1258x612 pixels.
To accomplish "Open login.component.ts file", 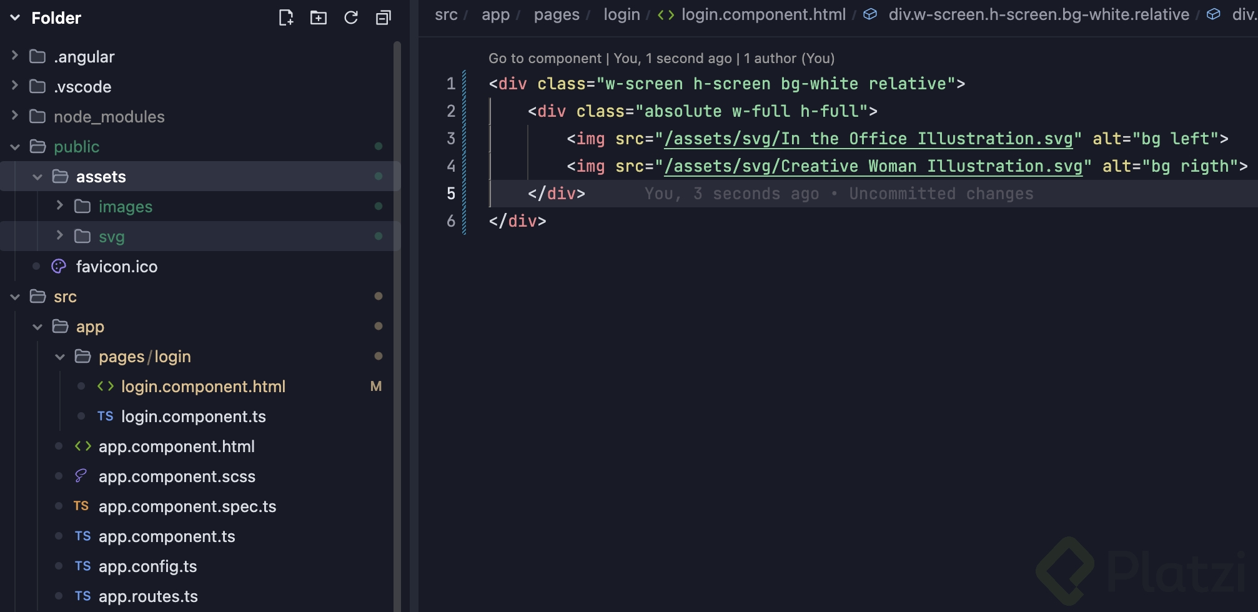I will click(194, 417).
